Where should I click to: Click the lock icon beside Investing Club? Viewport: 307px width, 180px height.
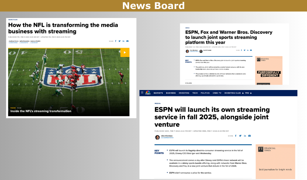pyautogui.click(x=243, y=93)
